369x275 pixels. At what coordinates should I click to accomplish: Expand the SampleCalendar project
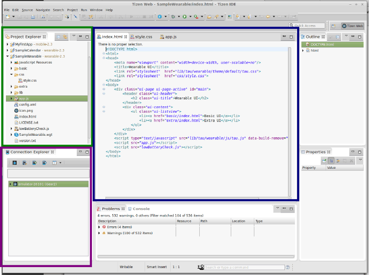[7, 50]
